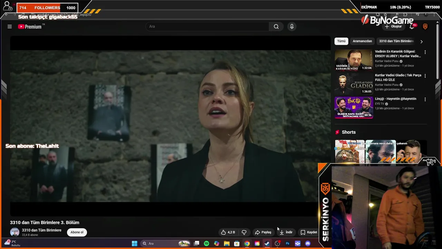Save video with the Kaydet button
Viewport: 442px width, 249px height.
click(308, 232)
